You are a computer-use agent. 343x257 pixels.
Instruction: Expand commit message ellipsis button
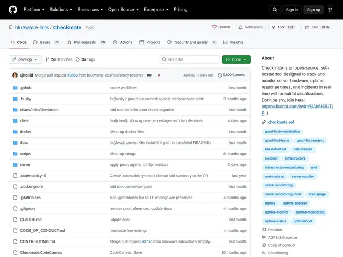point(149,75)
